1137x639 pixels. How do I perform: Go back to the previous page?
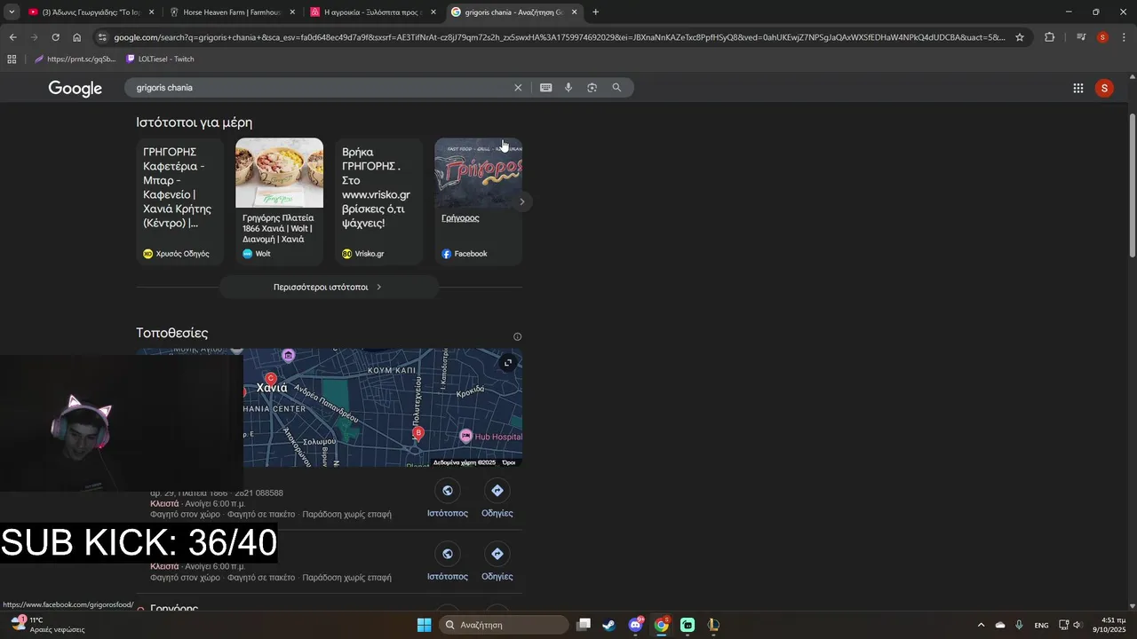[x=12, y=37]
